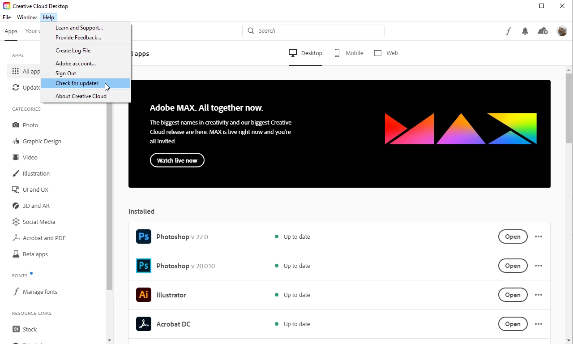Open Adobe account menu entry
This screenshot has width=573, height=344.
86,64
